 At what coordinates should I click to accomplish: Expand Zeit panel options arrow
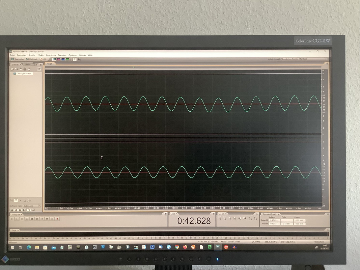tap(213, 214)
